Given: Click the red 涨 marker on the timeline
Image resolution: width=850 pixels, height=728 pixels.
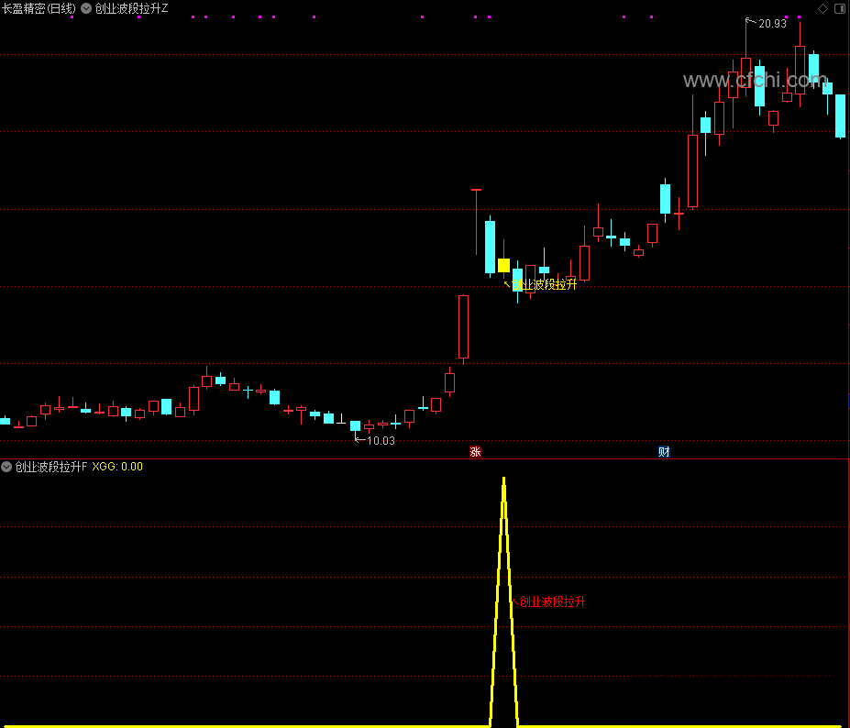Looking at the screenshot, I should (475, 451).
